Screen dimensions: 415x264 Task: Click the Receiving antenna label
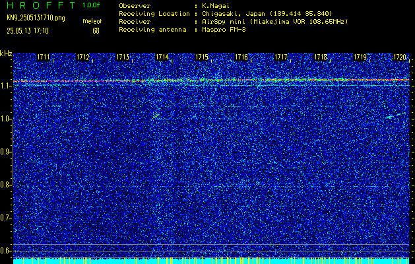click(x=152, y=30)
